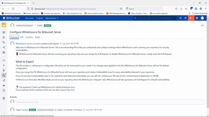Viewport: 209px width, 117px height.
Task: Click the page vertical scrollbar
Action: coord(208,63)
